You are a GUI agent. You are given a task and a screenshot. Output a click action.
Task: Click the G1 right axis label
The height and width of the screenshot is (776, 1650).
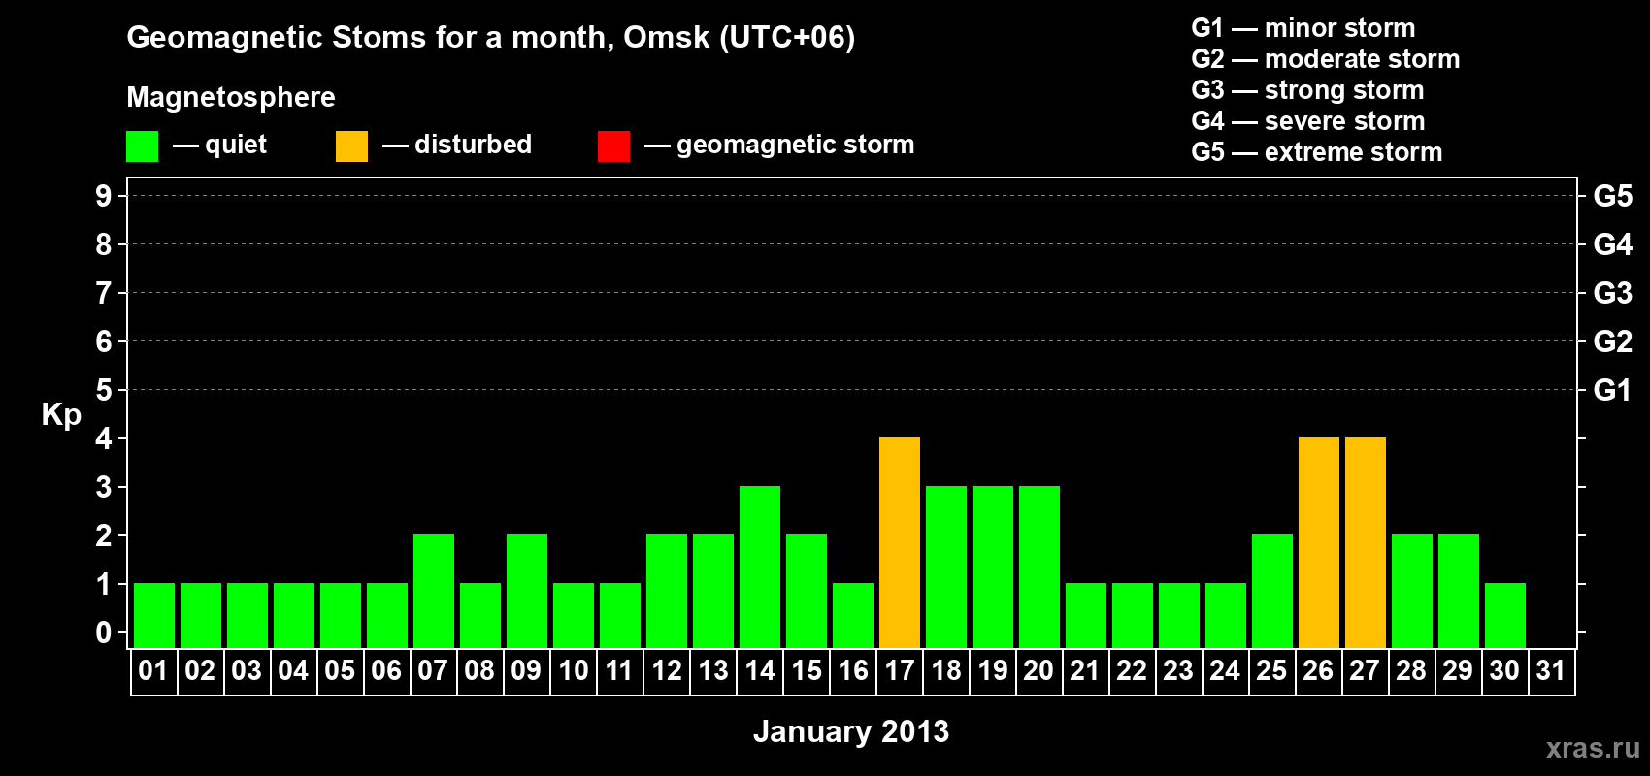click(x=1613, y=390)
